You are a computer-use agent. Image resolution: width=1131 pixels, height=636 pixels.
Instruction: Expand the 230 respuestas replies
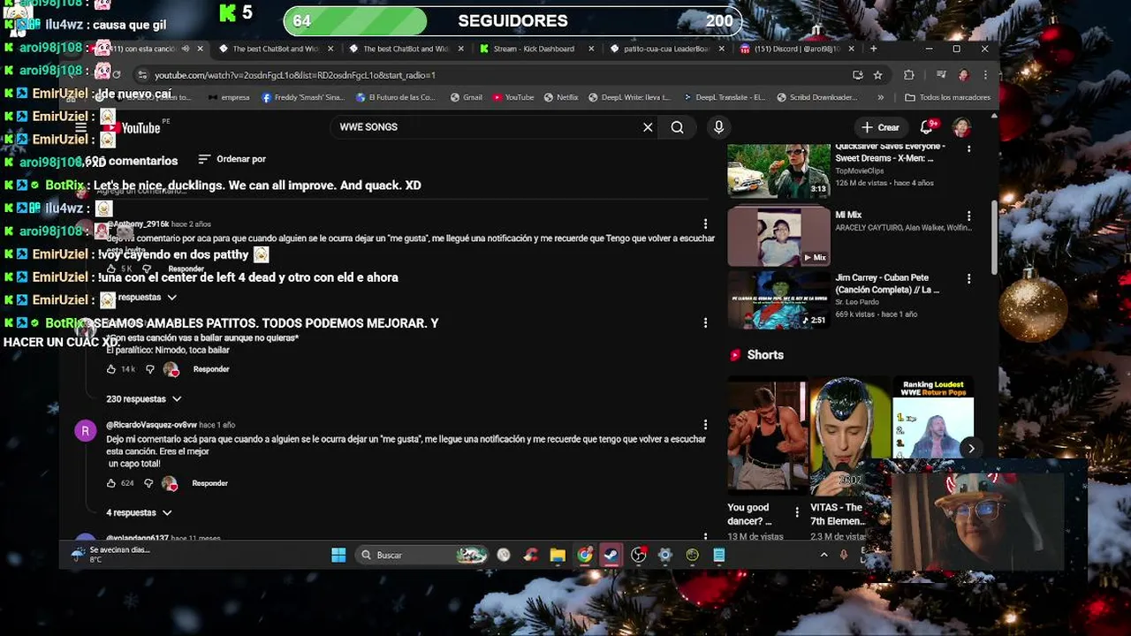(x=143, y=399)
